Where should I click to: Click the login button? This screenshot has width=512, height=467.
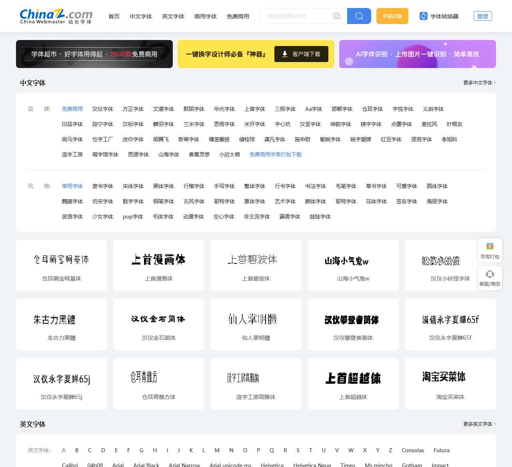click(x=482, y=16)
